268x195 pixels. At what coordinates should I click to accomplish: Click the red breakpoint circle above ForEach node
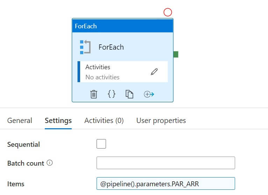(168, 13)
